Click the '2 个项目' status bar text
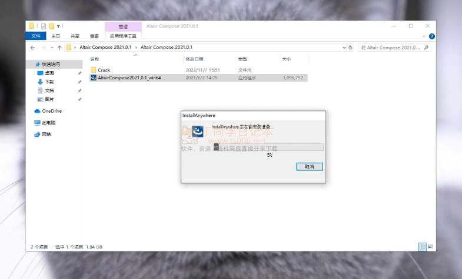This screenshot has height=279, width=462. 39,247
